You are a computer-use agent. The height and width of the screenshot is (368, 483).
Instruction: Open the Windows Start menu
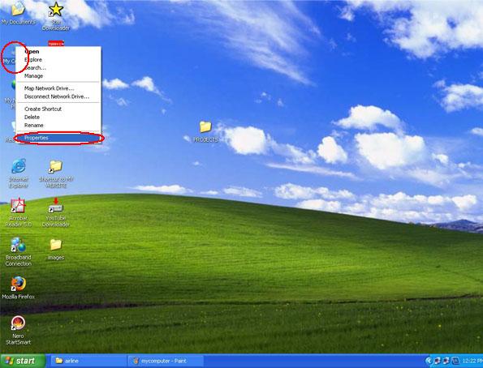coord(23,361)
